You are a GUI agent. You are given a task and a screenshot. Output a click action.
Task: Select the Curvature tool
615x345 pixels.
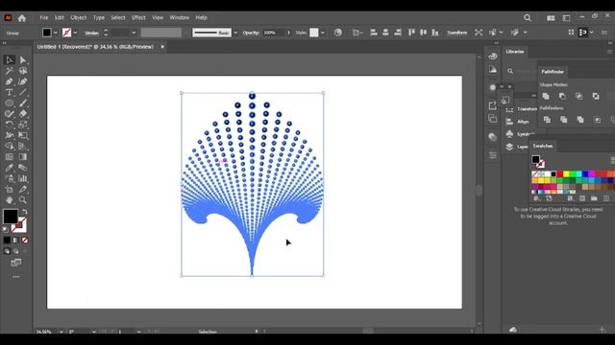pyautogui.click(x=23, y=81)
